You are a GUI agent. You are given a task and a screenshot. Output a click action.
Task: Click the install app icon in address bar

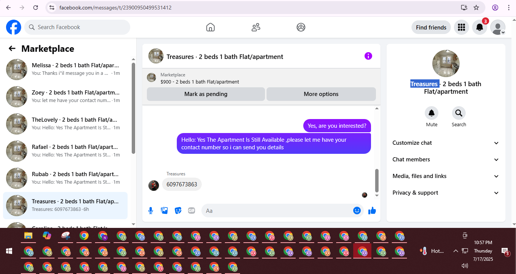pos(464,8)
